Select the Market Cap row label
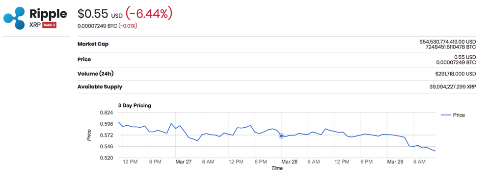 pyautogui.click(x=93, y=44)
